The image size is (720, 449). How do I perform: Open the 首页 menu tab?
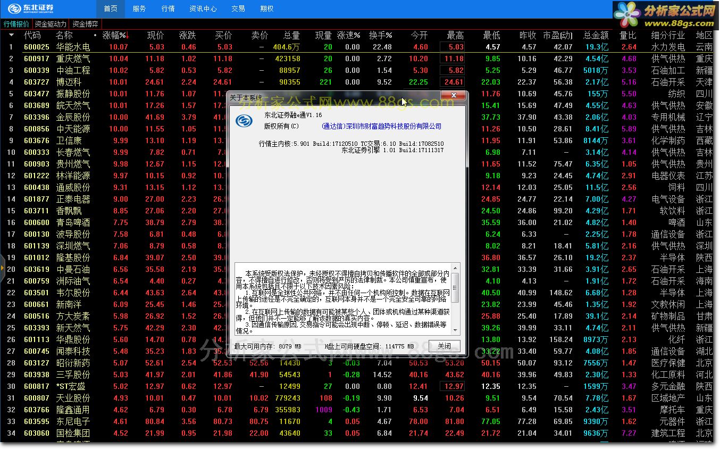[x=111, y=9]
